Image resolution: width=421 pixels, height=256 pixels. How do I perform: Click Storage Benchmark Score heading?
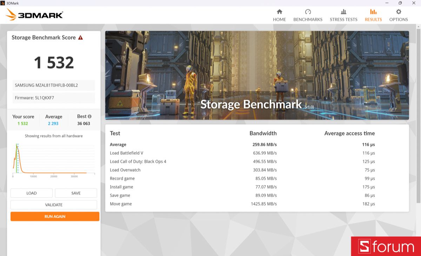click(44, 38)
